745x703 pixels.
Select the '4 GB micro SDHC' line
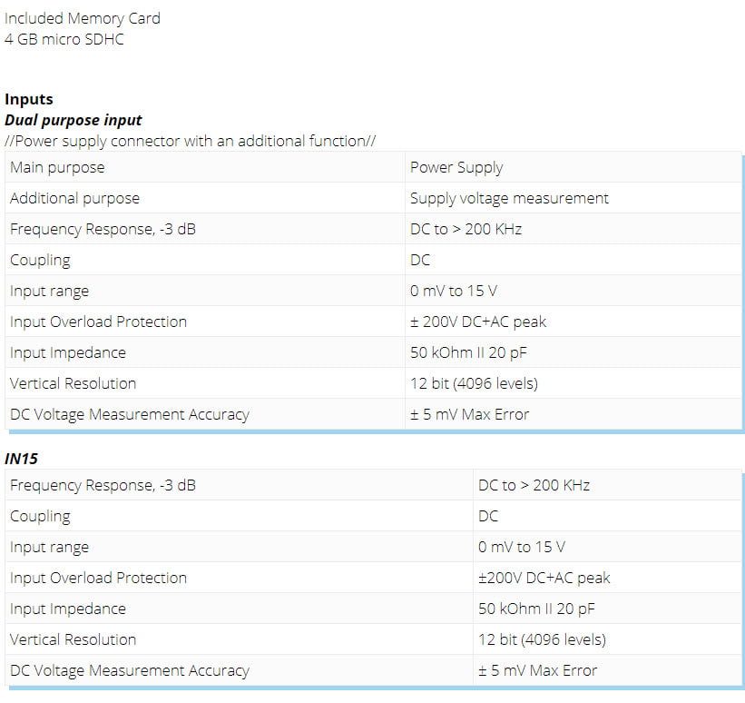point(64,39)
